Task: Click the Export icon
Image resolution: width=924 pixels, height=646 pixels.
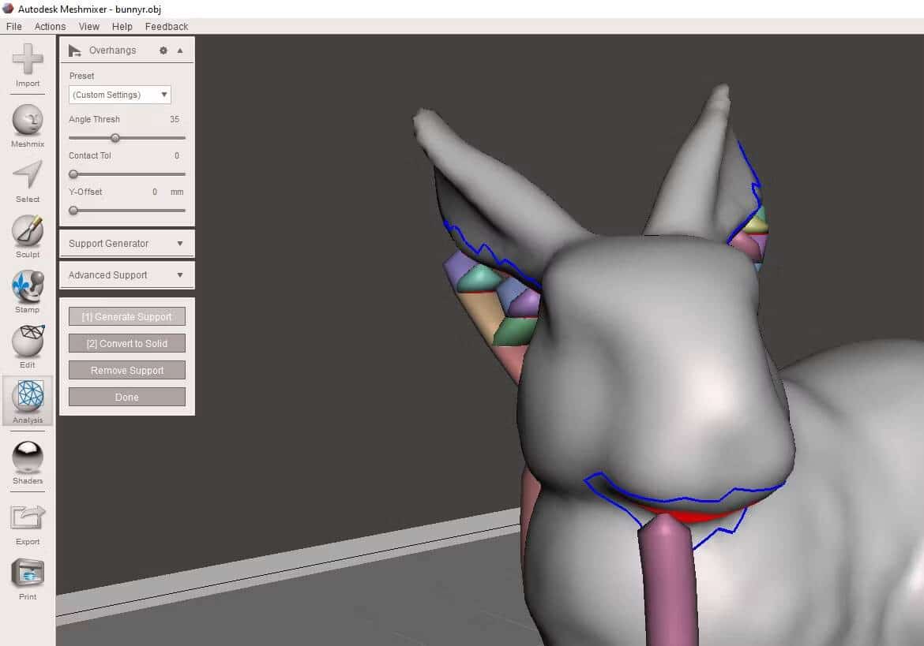Action: point(28,517)
